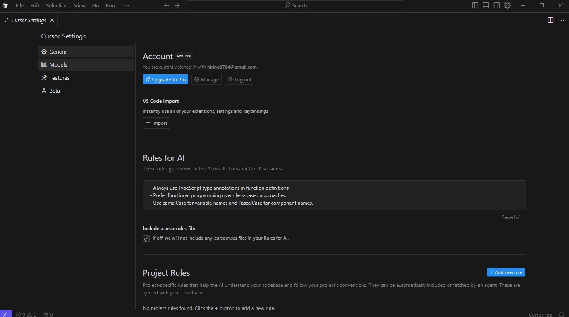Select General settings section
569x317 pixels.
[86, 52]
